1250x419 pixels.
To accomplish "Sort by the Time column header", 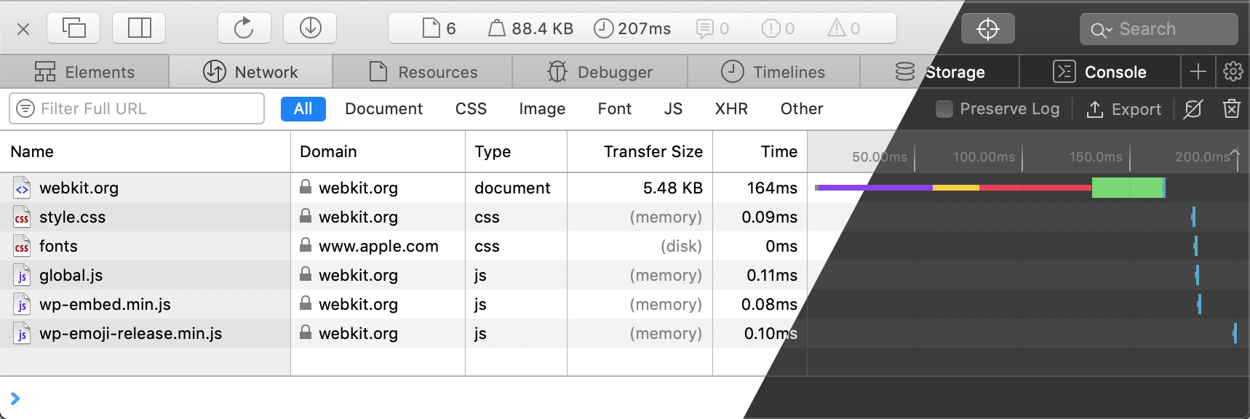I will click(x=760, y=151).
